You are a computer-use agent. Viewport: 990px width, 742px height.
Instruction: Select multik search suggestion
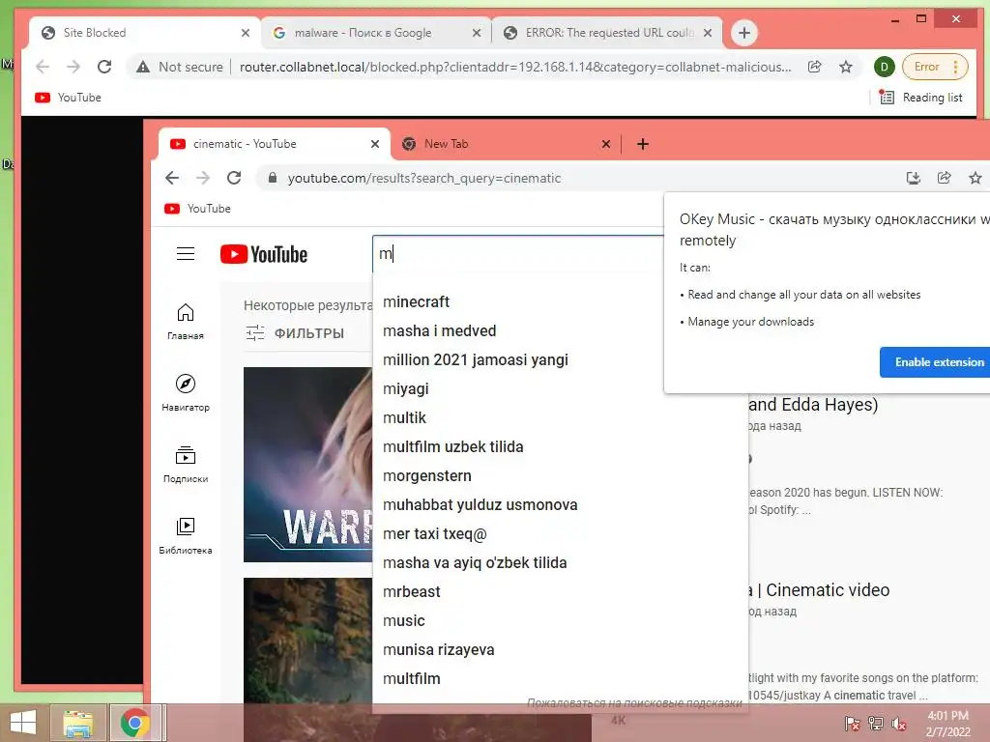click(560, 417)
